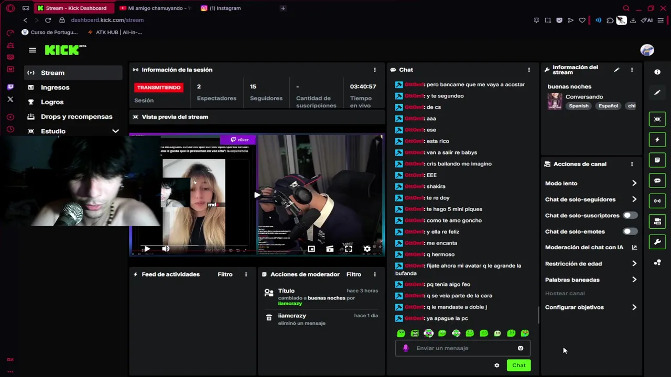The height and width of the screenshot is (377, 671).
Task: Click the Twitch icon in browser sidebar
Action: coord(10,87)
